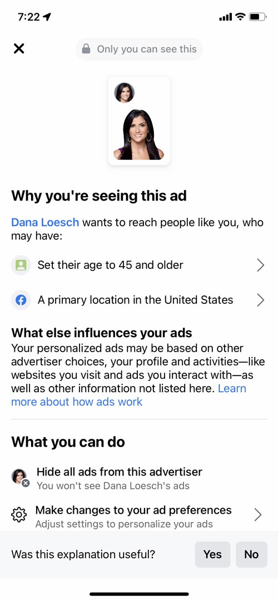
Task: Select 'Make changes to your ad preferences'
Action: tap(133, 510)
